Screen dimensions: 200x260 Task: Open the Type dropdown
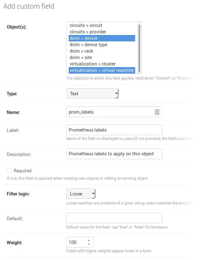(92, 94)
